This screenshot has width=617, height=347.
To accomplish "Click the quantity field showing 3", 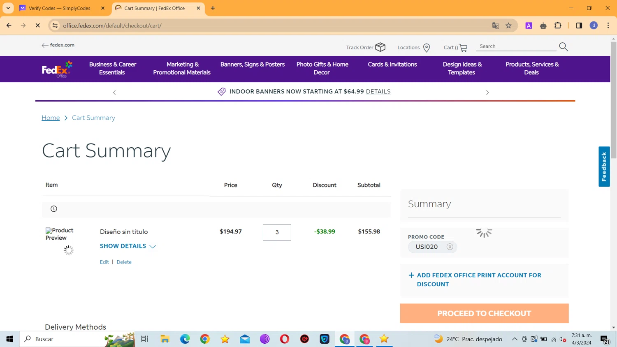I will coord(277,232).
